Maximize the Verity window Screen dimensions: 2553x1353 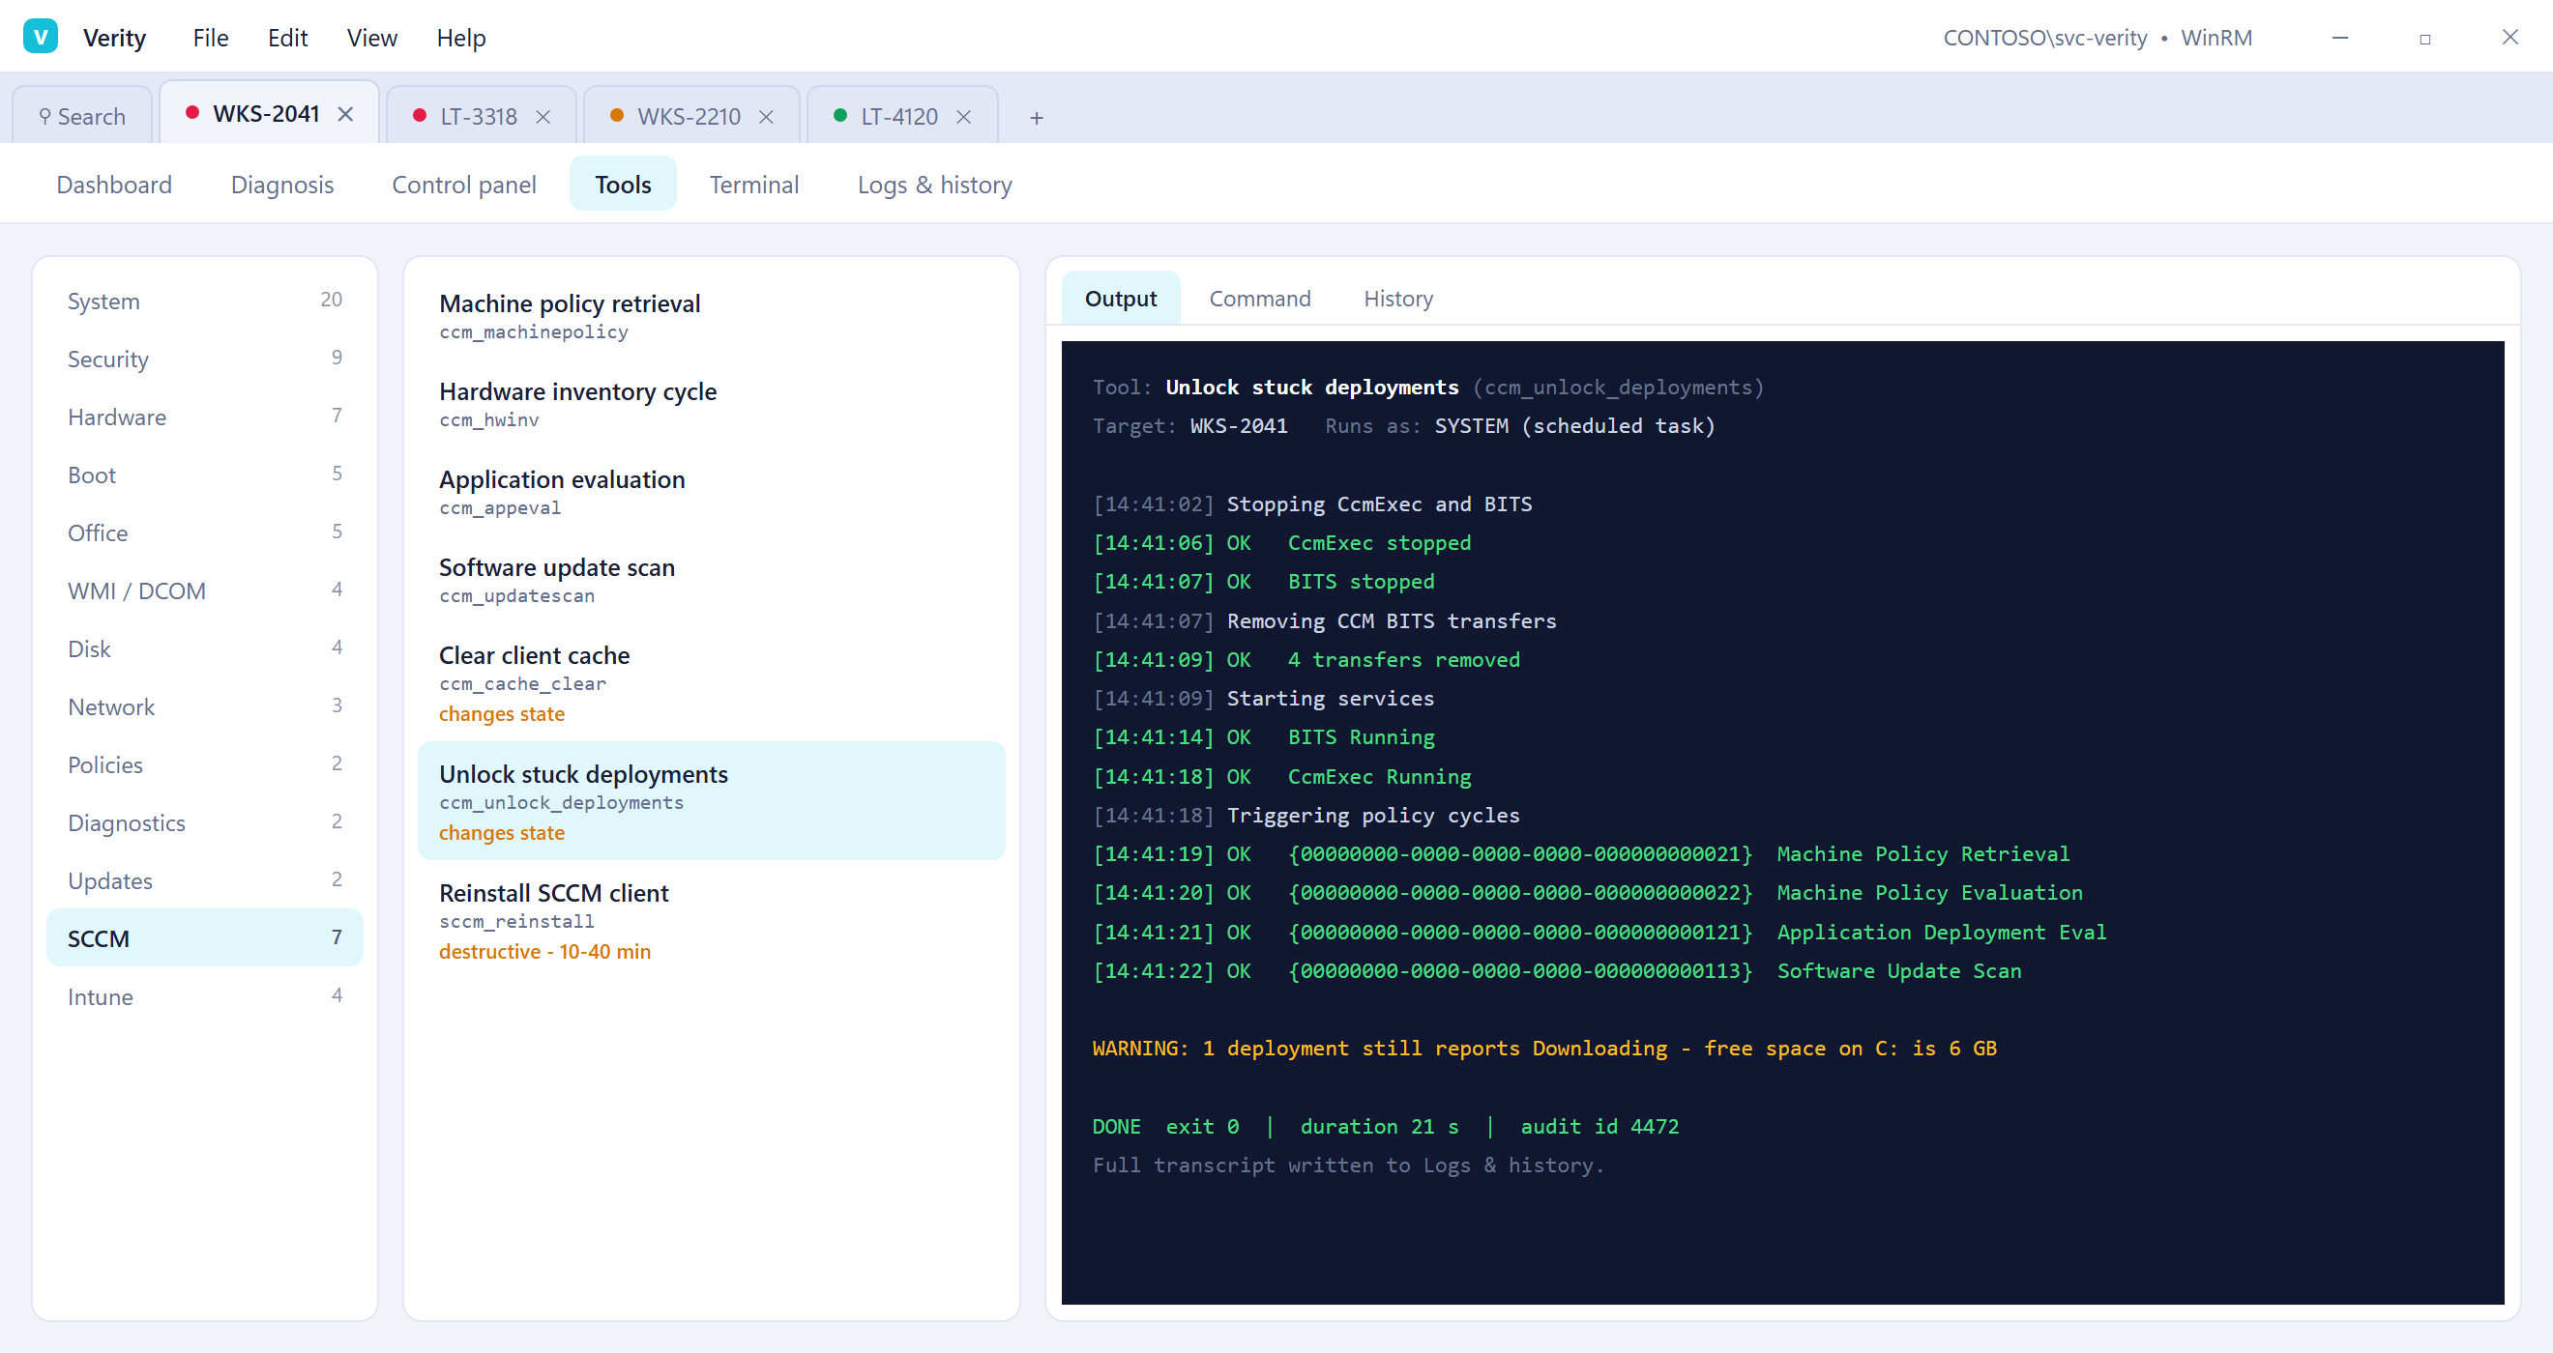point(2425,38)
